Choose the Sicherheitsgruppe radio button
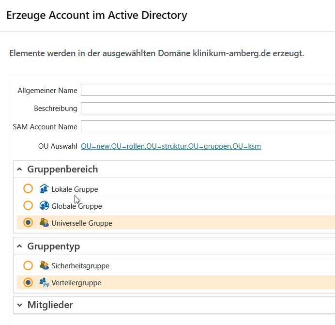This screenshot has width=335, height=325. [x=28, y=265]
